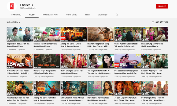
Task: Switch to the Trang chủ tab
Action: pos(16,15)
